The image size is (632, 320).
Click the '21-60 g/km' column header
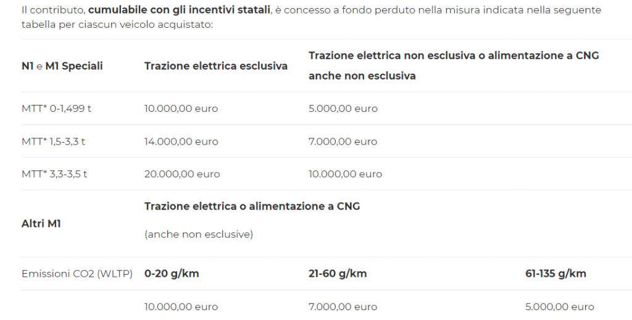tap(338, 274)
